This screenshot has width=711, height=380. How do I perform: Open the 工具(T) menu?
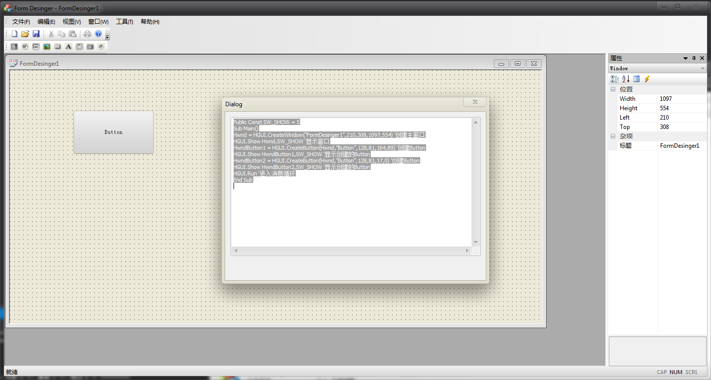pyautogui.click(x=124, y=22)
